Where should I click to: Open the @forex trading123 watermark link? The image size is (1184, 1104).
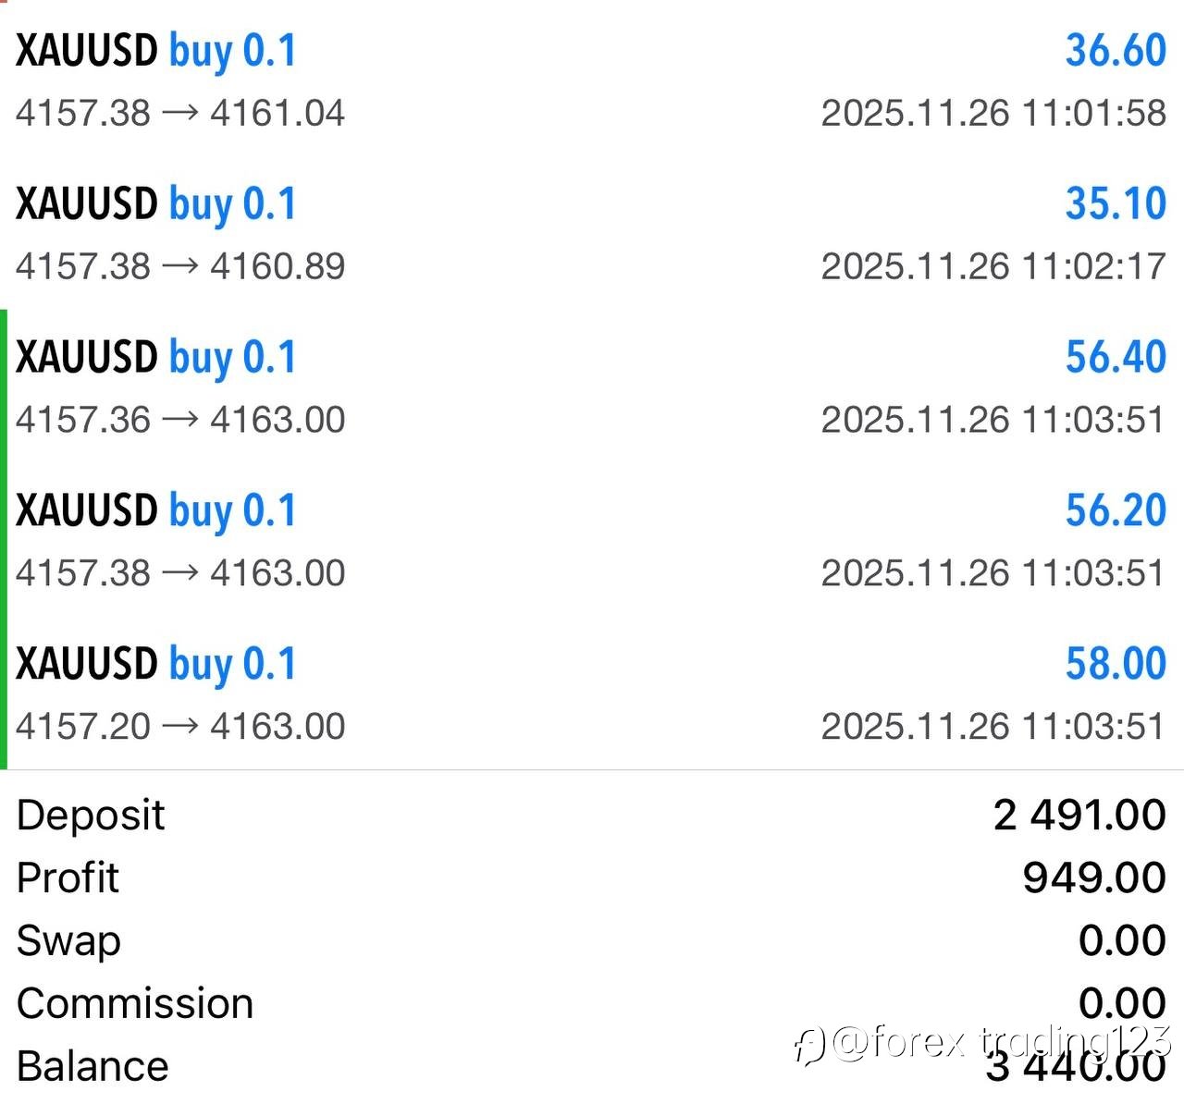pos(1001,1043)
